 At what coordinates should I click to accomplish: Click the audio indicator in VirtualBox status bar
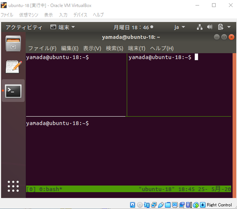[147, 205]
